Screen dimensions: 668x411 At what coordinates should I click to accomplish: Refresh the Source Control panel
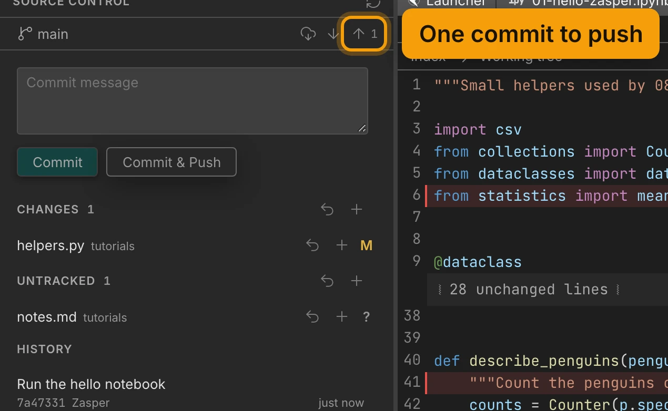373,3
